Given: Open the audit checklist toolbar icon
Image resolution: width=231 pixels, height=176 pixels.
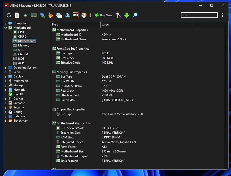Looking at the screenshot, I should [59, 15].
